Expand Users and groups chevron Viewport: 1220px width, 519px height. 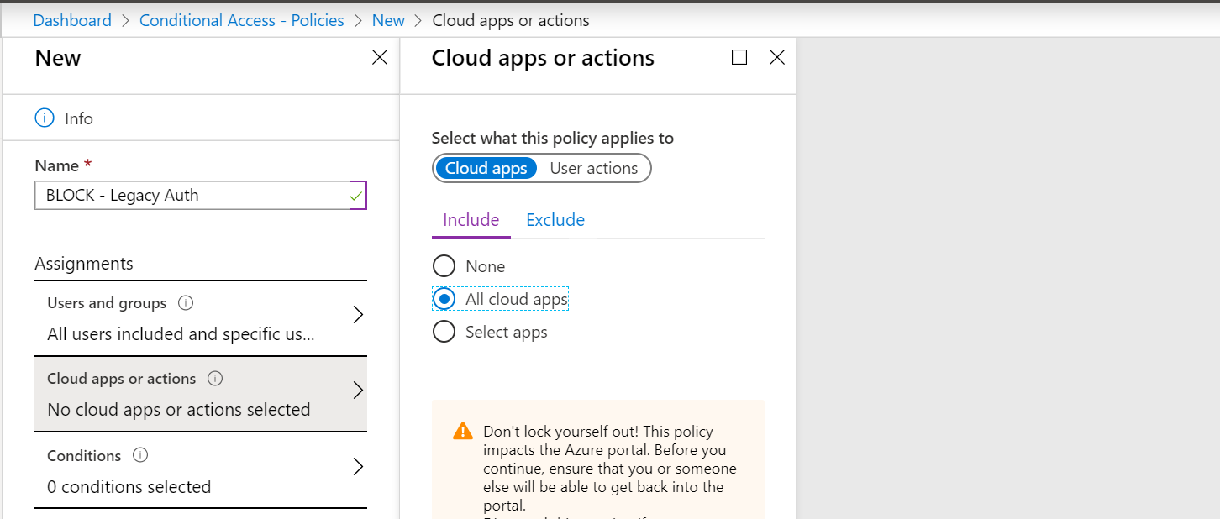click(358, 315)
